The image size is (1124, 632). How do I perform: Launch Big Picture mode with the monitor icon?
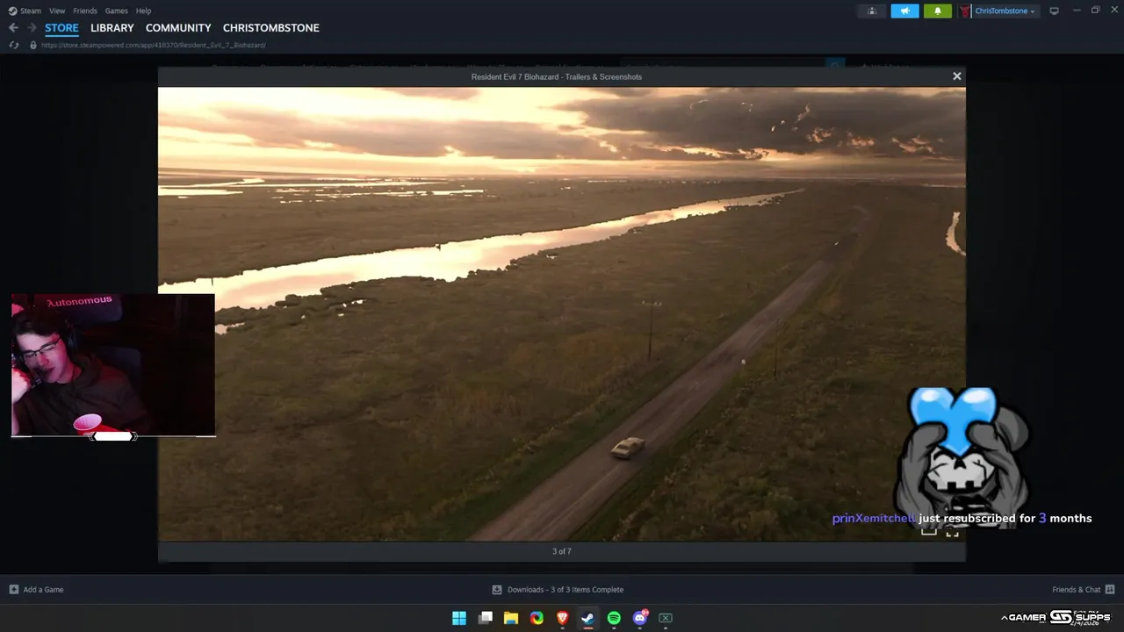[1054, 11]
